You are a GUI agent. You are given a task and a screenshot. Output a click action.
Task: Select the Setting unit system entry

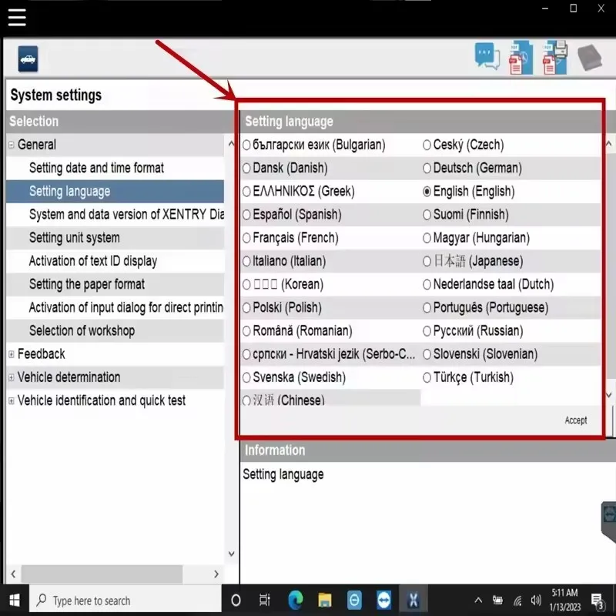point(85,237)
